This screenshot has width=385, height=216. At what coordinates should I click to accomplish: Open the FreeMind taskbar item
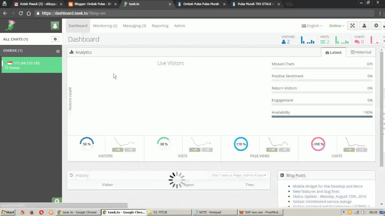click(260, 212)
